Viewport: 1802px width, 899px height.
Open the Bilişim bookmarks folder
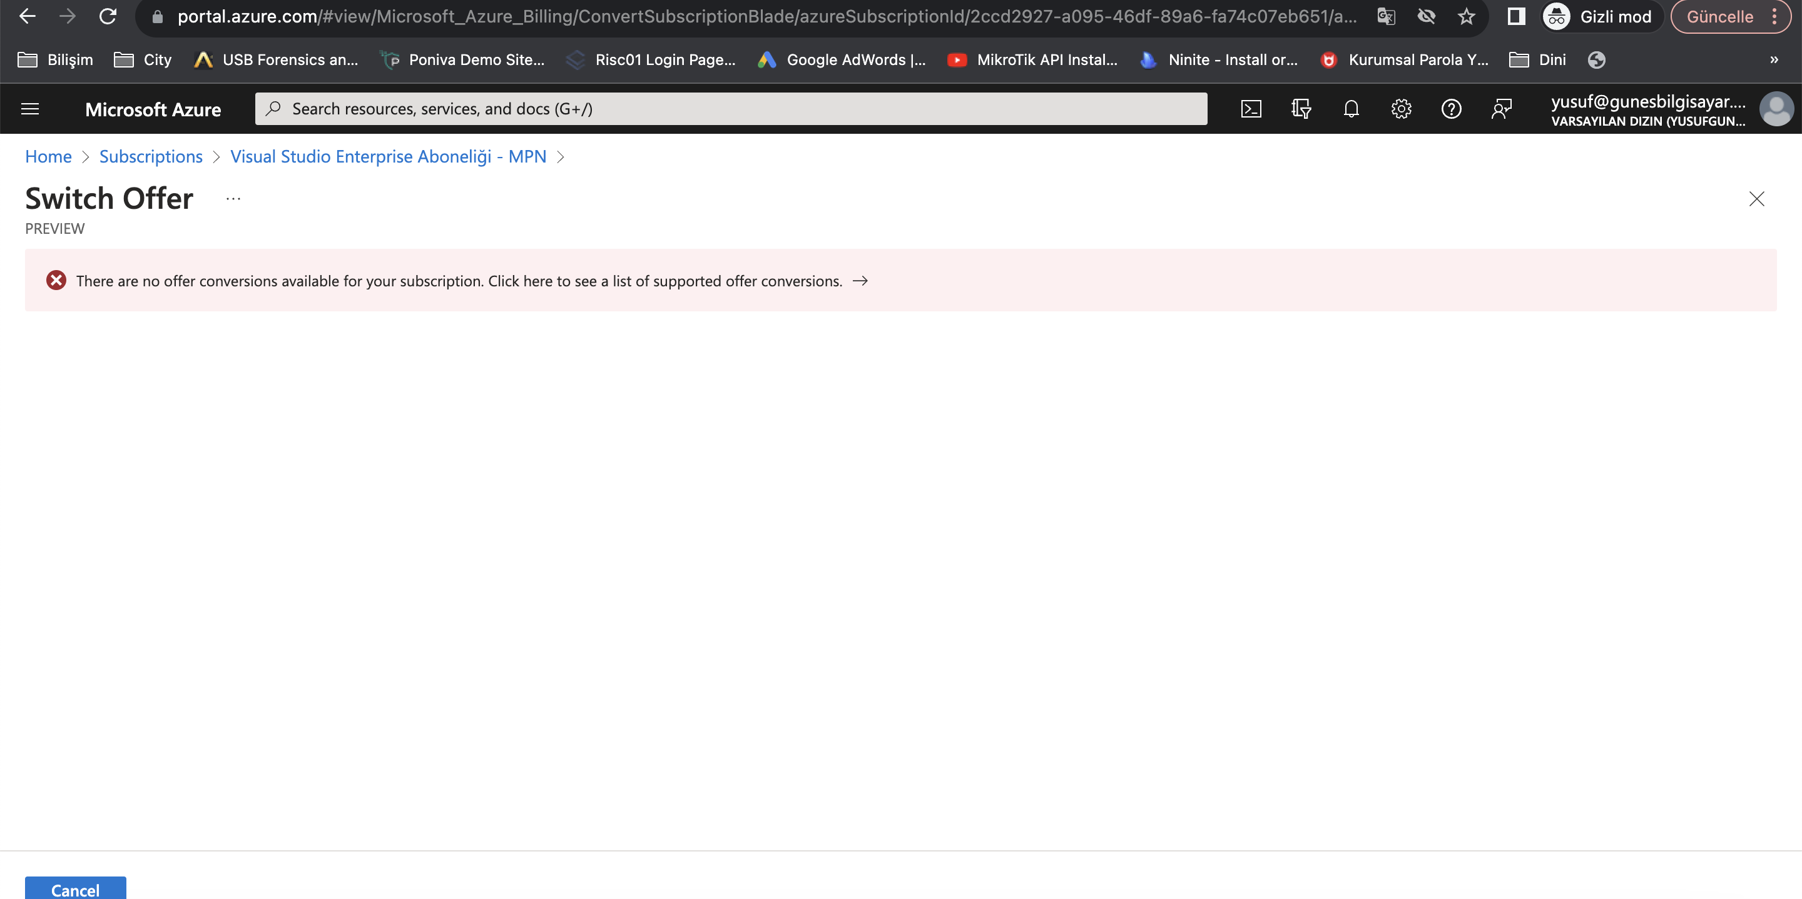[x=55, y=60]
